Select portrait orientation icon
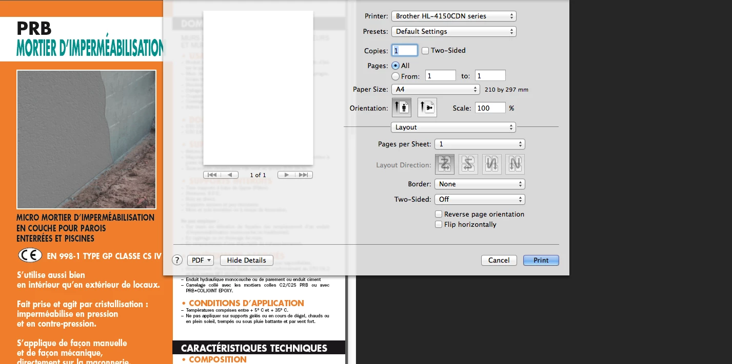 coord(402,108)
